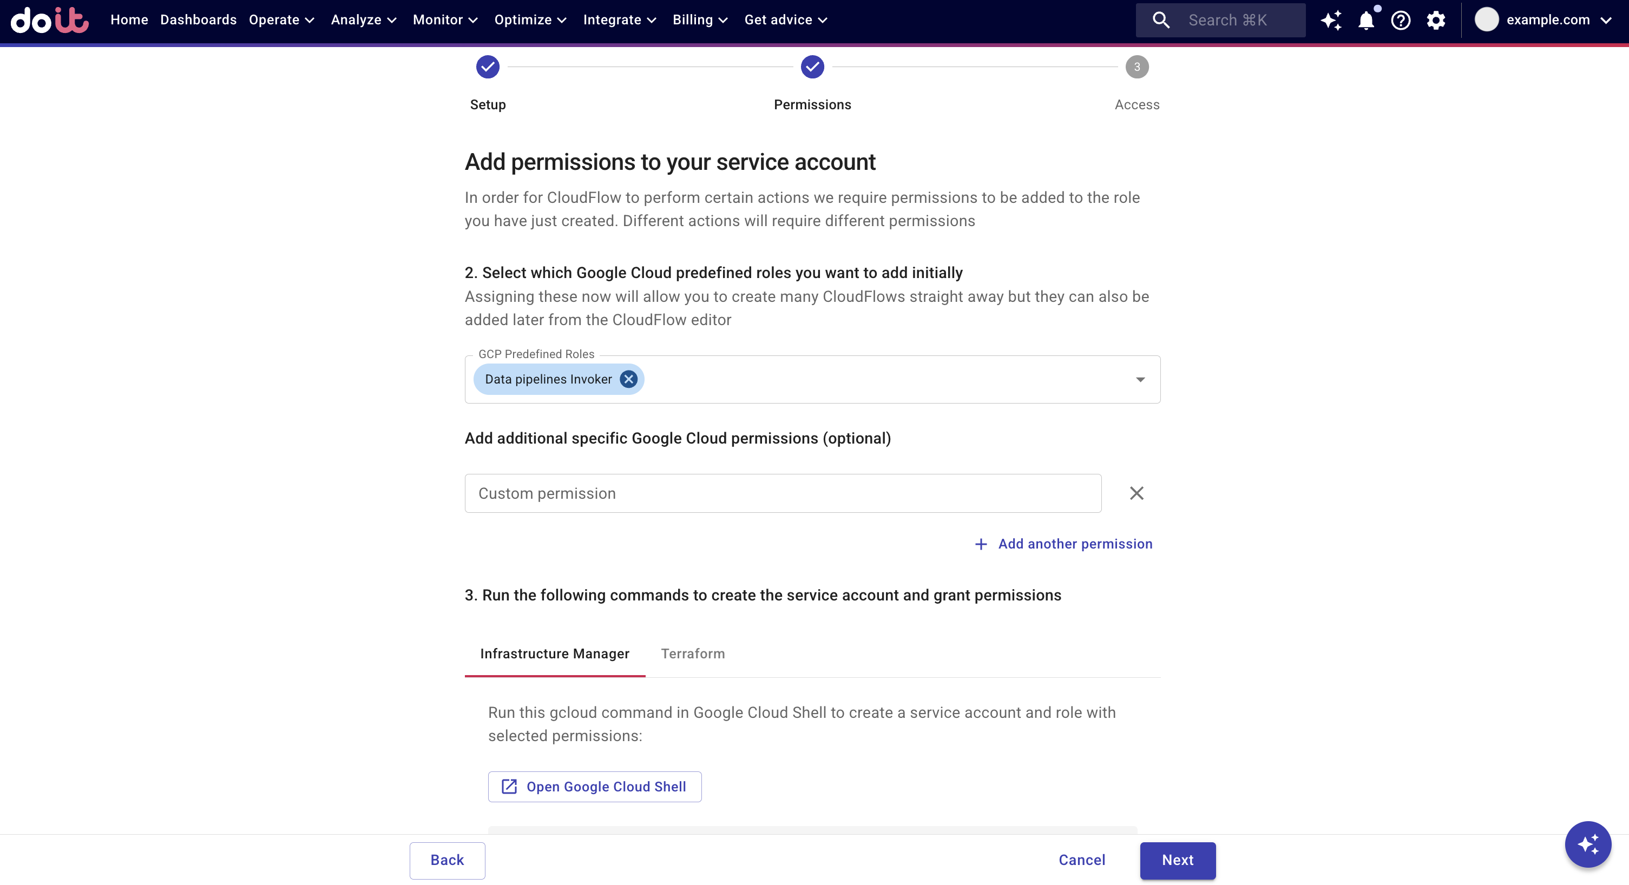The image size is (1629, 885).
Task: Open the settings gear icon
Action: (x=1436, y=20)
